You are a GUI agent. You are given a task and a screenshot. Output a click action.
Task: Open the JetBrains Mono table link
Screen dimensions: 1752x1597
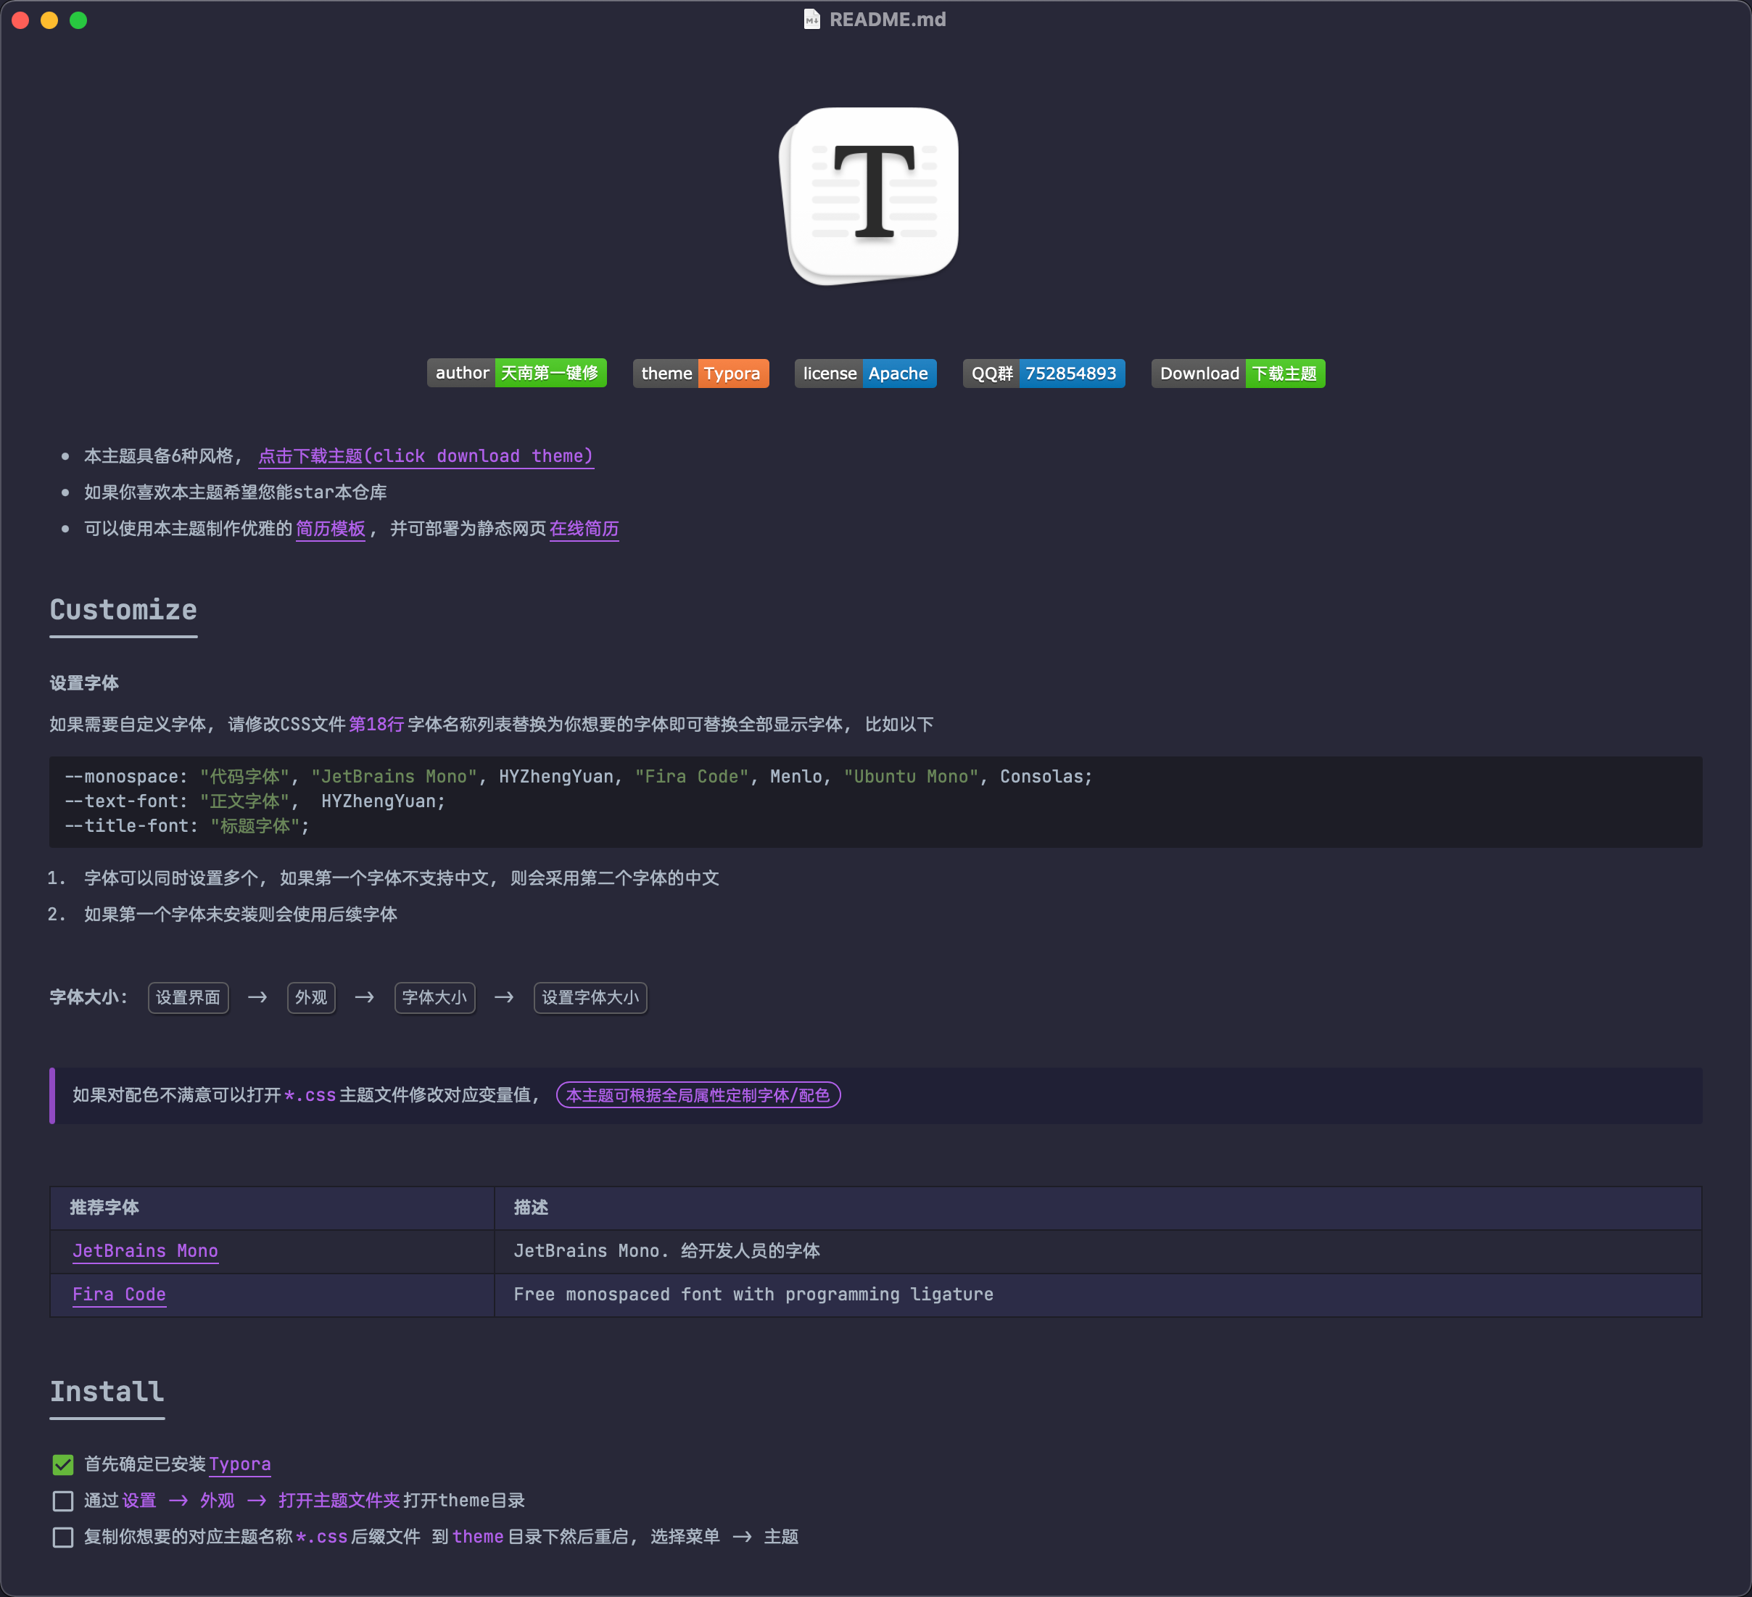pos(145,1251)
